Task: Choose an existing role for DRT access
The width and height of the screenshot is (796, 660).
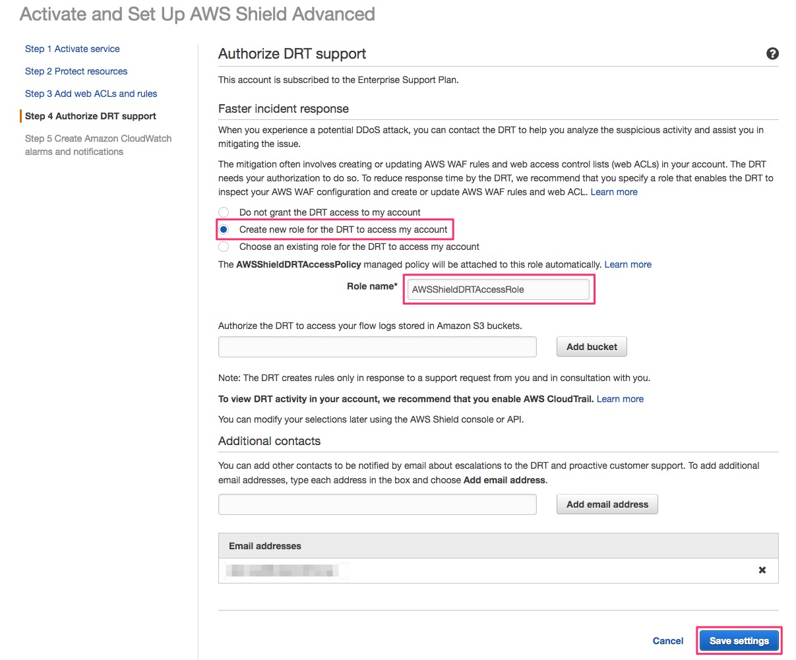Action: [x=224, y=247]
